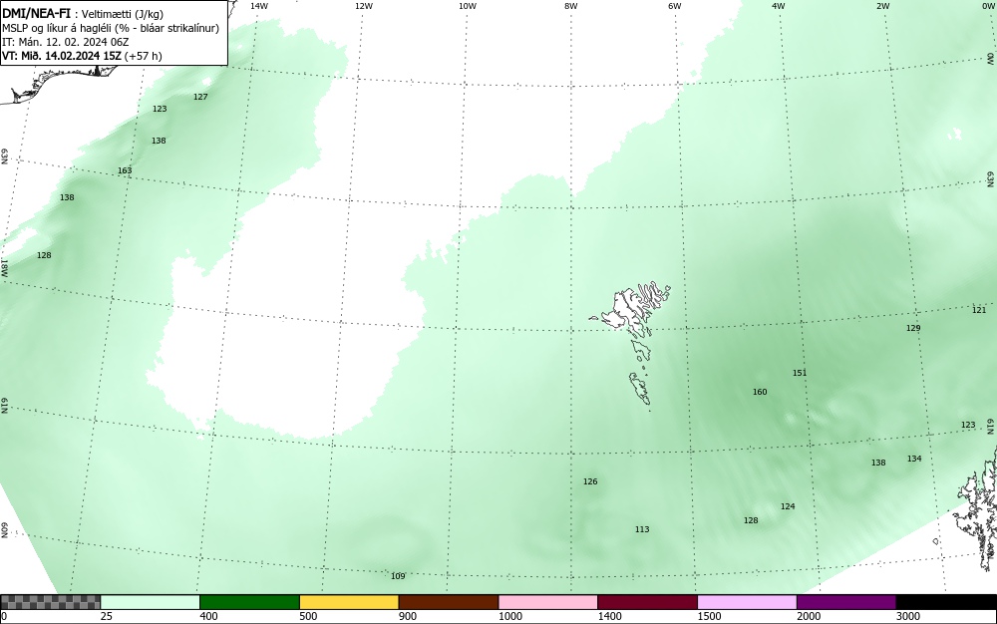Select the black 3000+ legend swatch

click(946, 602)
